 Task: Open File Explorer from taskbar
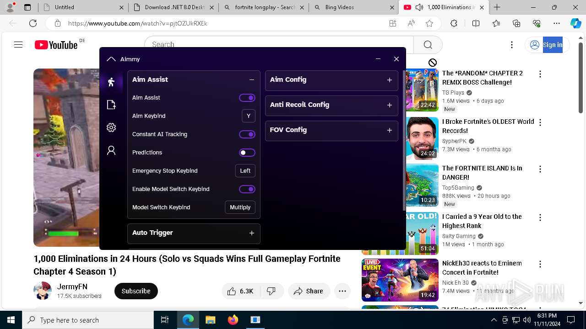(x=210, y=320)
